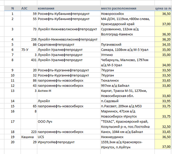Screen dimensions: 172x154
Task: Select the '"ТЕХАС", Красноярский край' location cell
Action: 128,124
